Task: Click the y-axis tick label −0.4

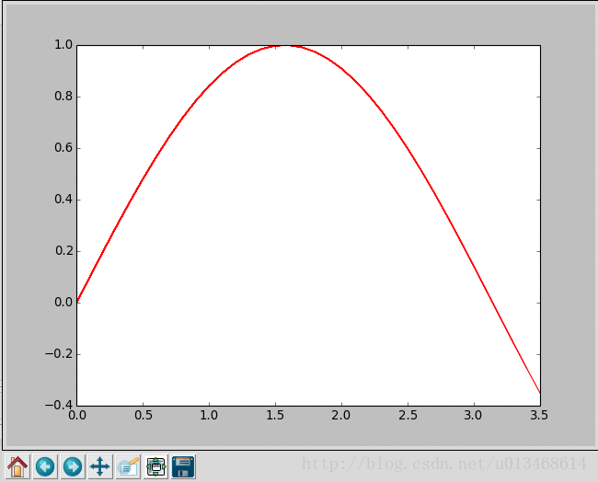Action: [x=58, y=406]
